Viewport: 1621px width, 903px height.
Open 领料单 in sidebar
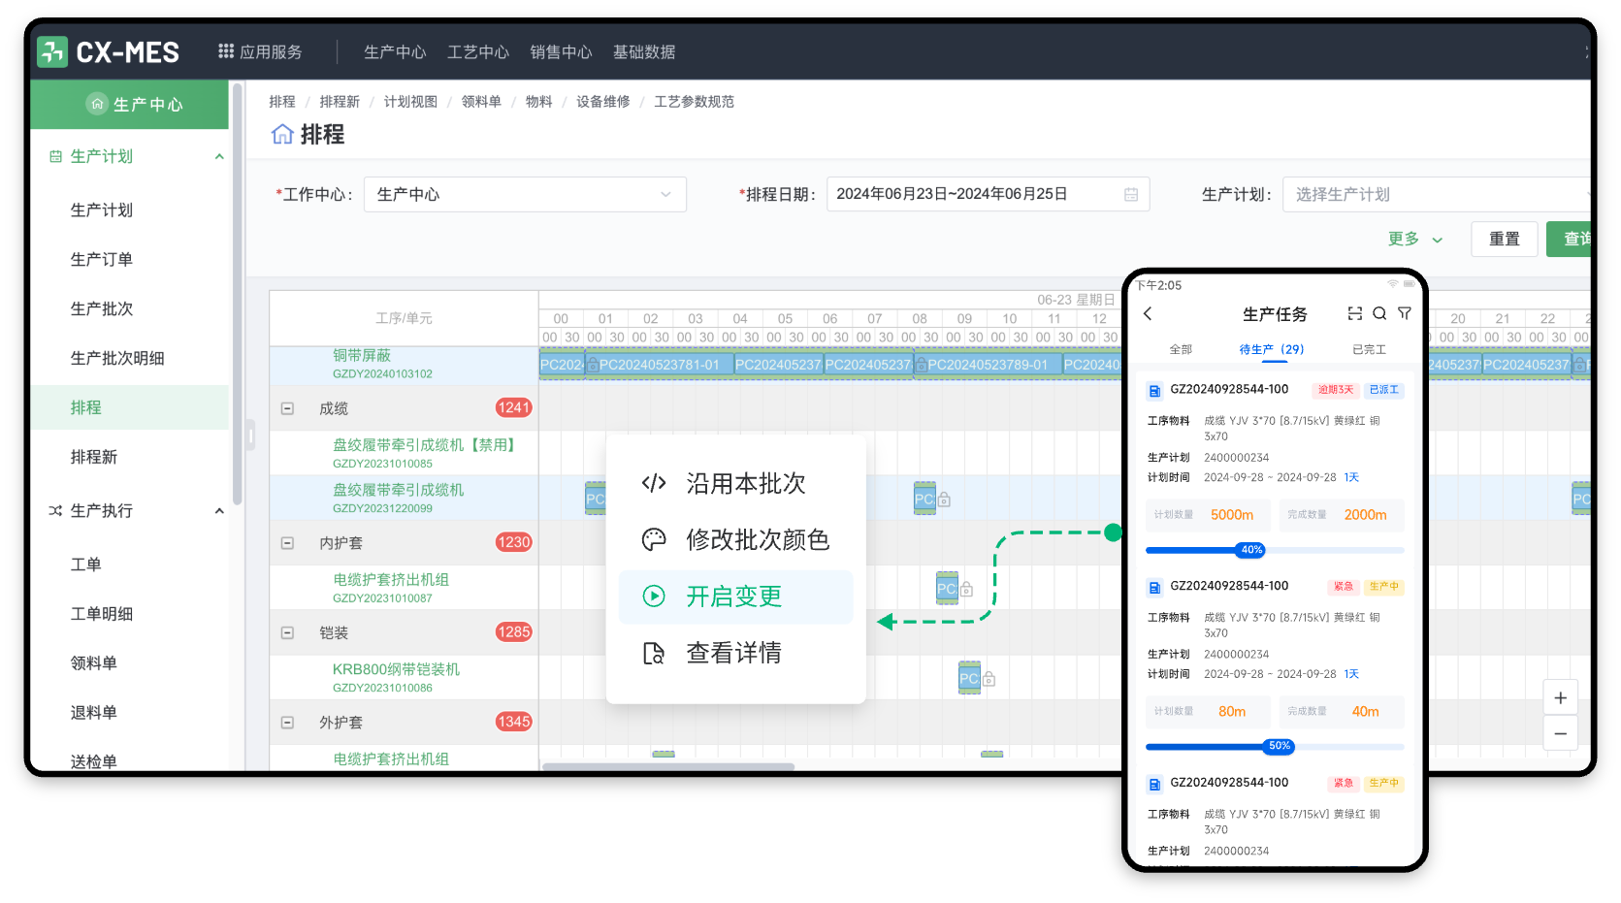click(x=93, y=663)
